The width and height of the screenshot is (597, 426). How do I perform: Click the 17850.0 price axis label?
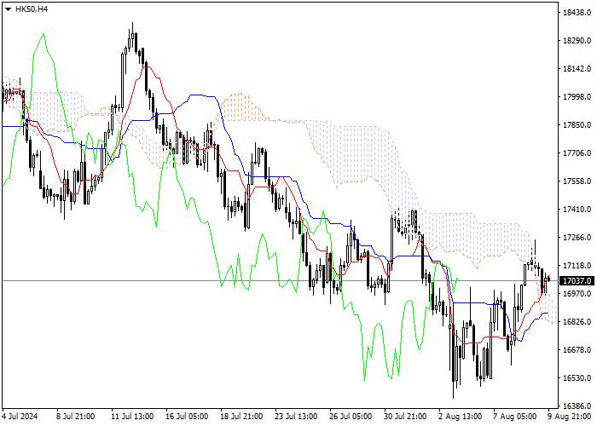(577, 125)
